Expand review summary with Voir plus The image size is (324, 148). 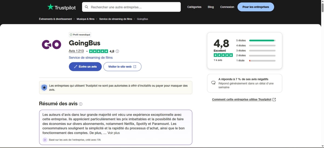point(113,133)
